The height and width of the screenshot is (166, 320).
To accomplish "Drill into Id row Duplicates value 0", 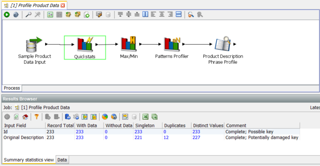I will coord(165,132).
